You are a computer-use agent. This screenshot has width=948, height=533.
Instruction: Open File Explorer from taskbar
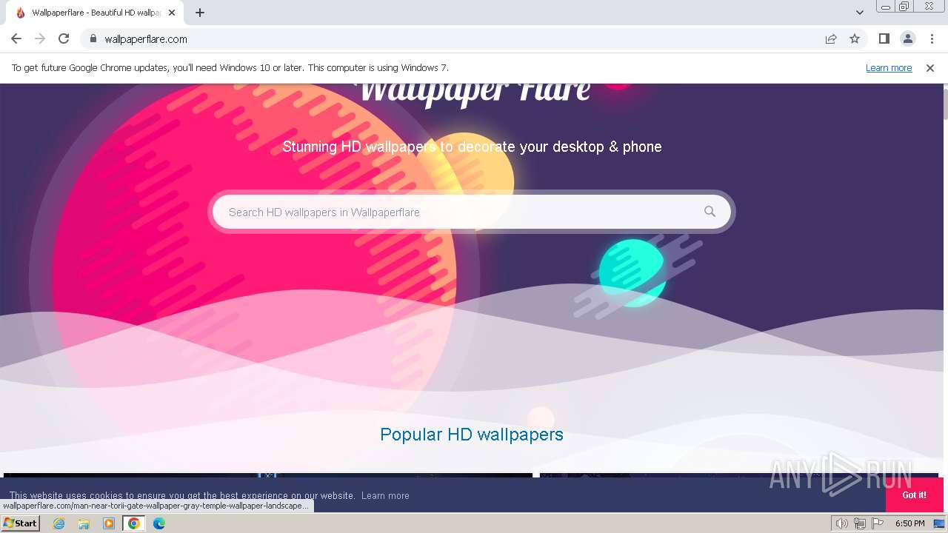tap(84, 523)
